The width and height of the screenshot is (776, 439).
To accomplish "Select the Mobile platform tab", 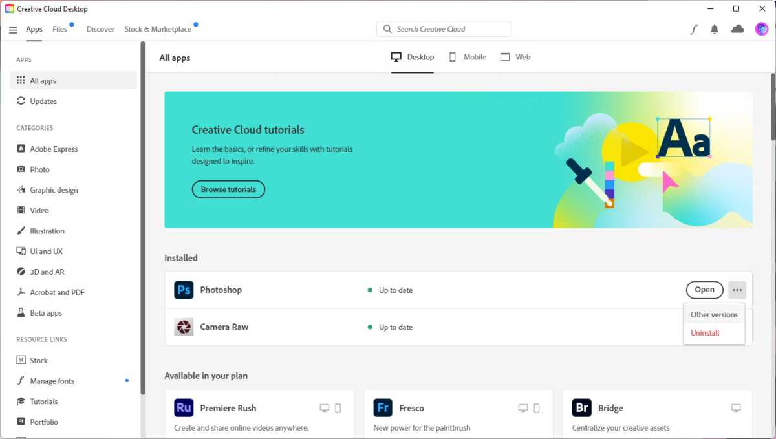I will [x=468, y=57].
